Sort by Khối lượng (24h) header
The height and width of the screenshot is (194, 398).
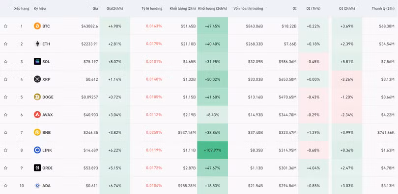pos(183,9)
